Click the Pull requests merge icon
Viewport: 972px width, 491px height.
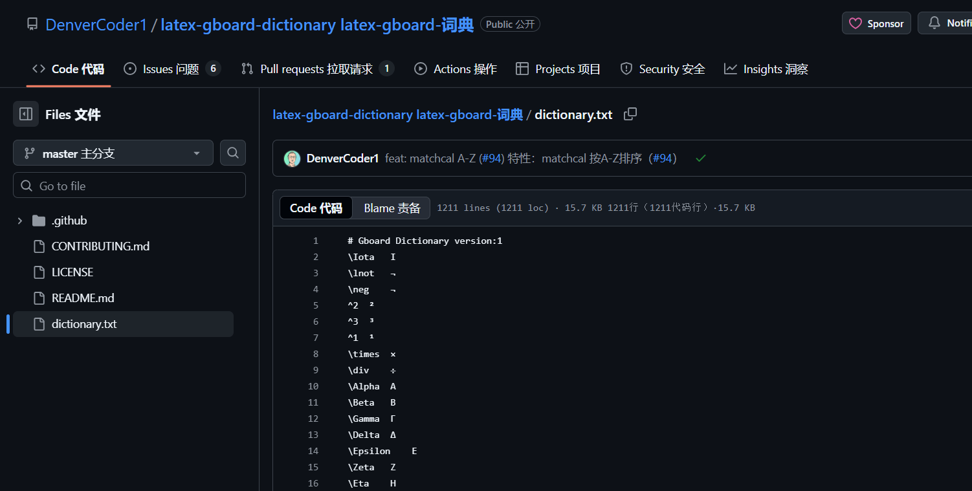247,69
